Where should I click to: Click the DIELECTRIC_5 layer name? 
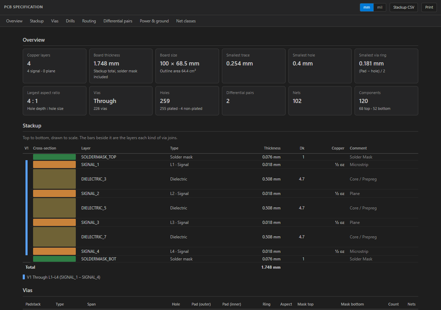(x=94, y=208)
